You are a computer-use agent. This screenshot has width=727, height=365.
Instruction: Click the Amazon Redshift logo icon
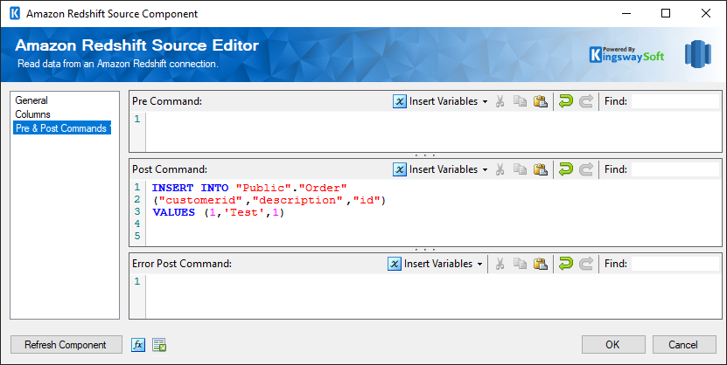click(698, 54)
